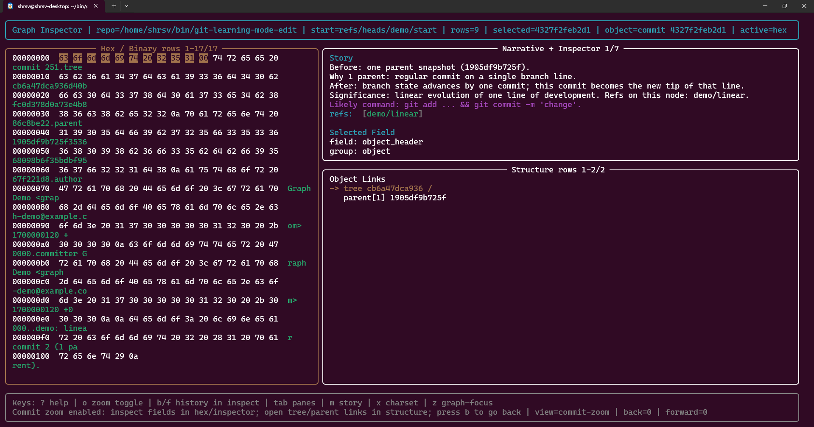Minimize the terminal window

765,6
